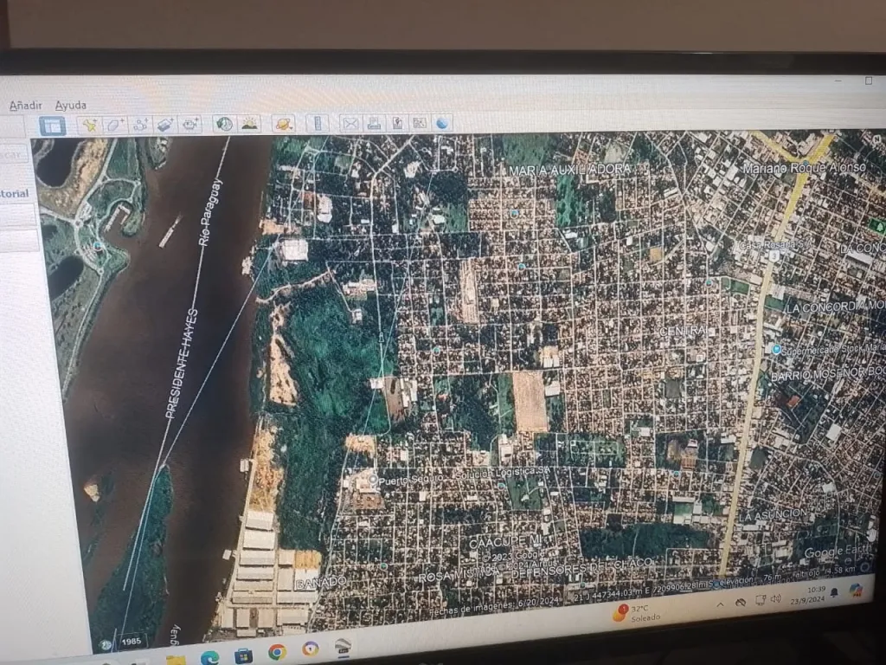
Task: Click the CAACUPE MI neighborhood label
Action: (505, 542)
